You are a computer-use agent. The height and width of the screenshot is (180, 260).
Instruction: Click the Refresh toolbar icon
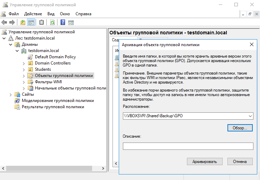(x=52, y=23)
